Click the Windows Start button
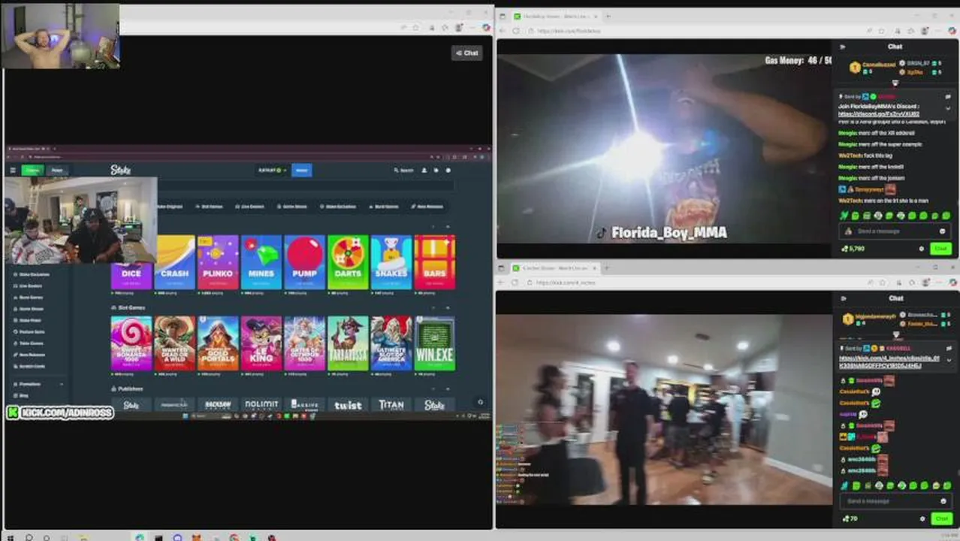 tap(11, 537)
